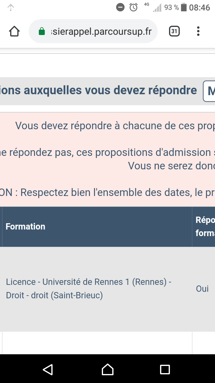
Task: Click the Oui response cell
Action: [202, 288]
